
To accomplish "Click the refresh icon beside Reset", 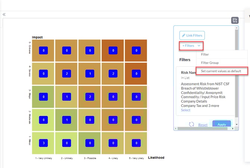I will coord(191,125).
